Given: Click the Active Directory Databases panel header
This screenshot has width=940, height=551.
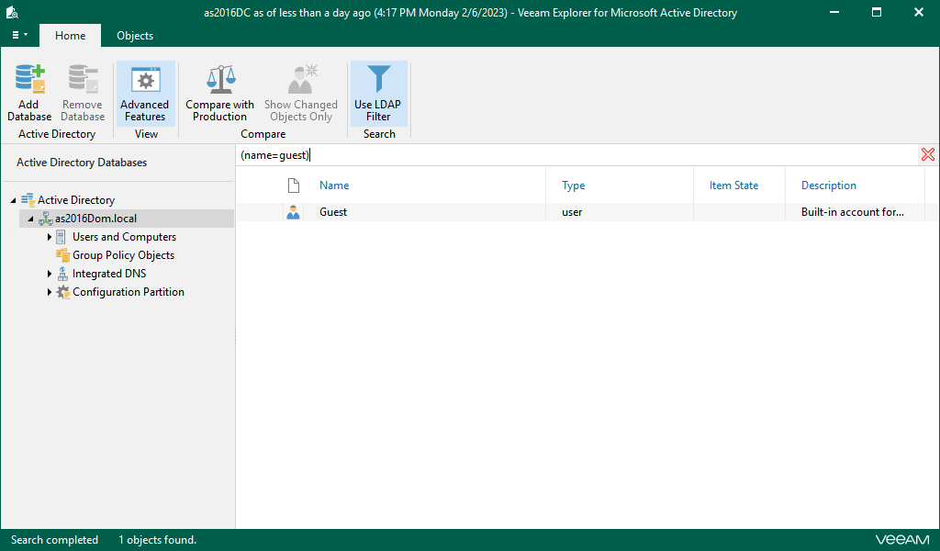Looking at the screenshot, I should coord(82,163).
